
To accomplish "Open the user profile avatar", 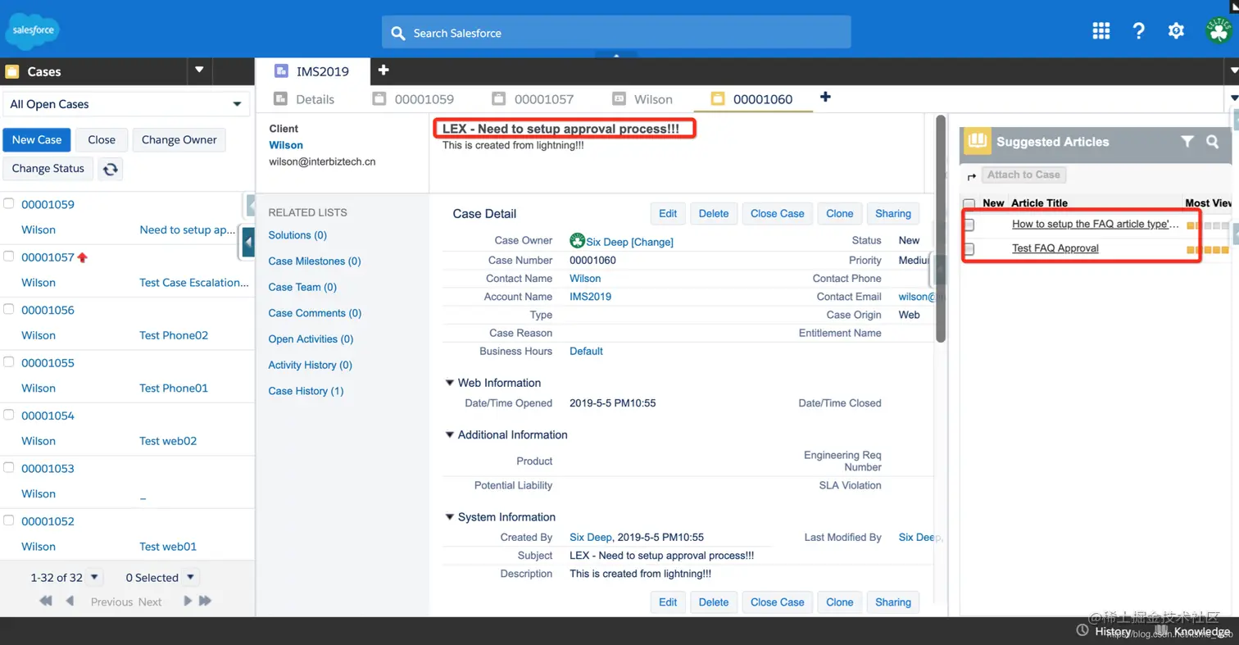I will tap(1219, 31).
